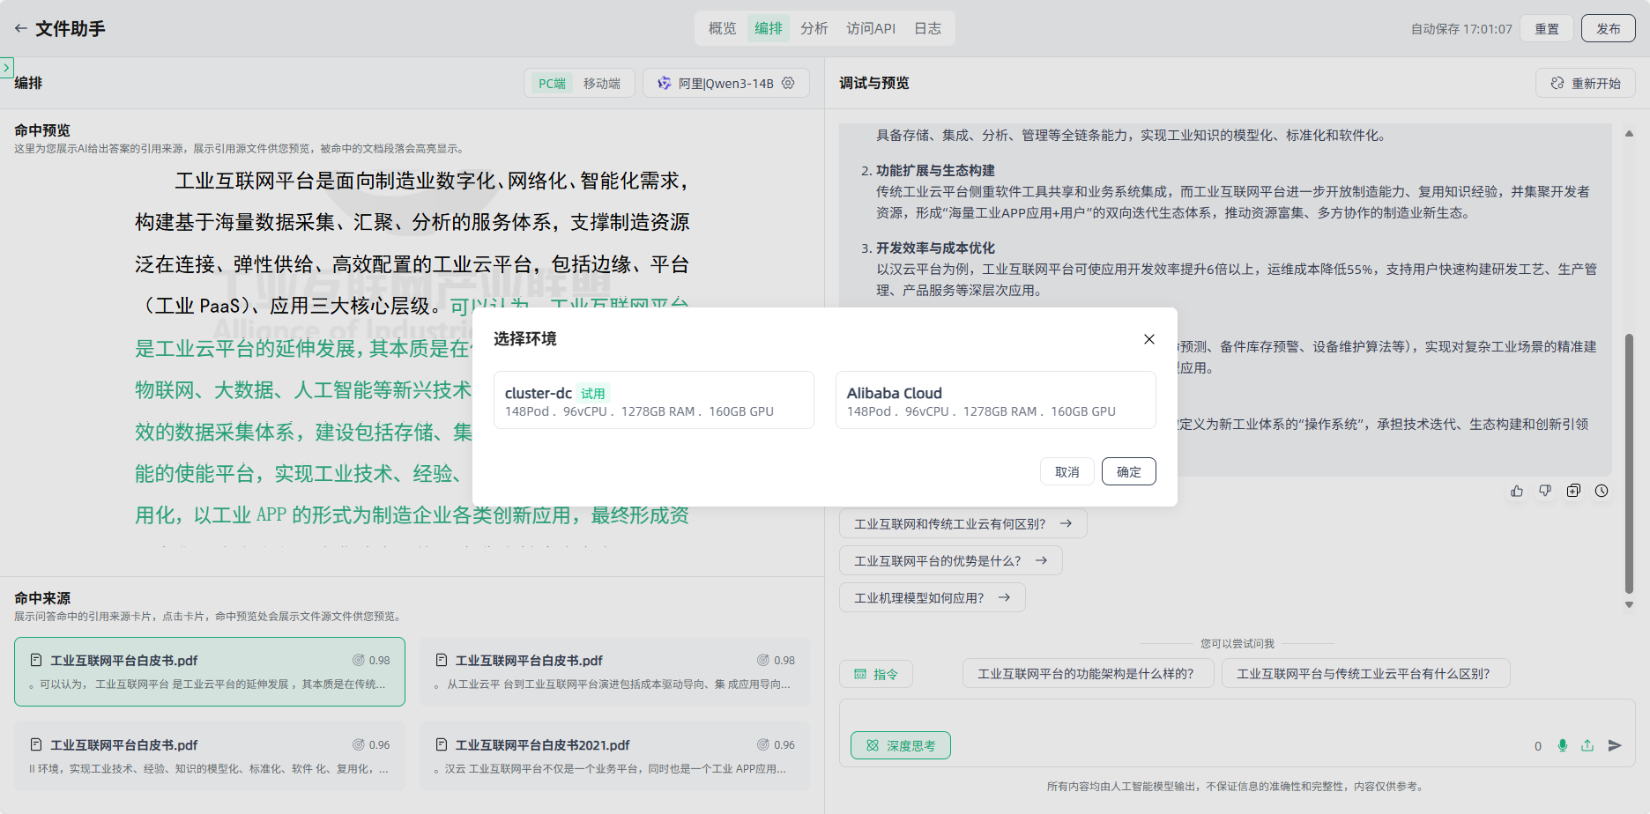Click the 命中预览 section heading
Screen dimensions: 1650x814
pos(42,130)
